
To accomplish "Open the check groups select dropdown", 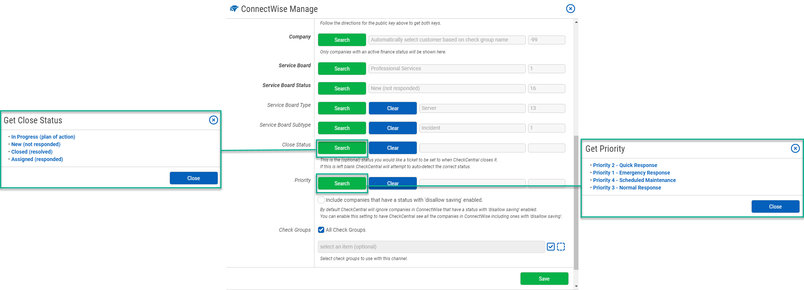I will click(431, 247).
